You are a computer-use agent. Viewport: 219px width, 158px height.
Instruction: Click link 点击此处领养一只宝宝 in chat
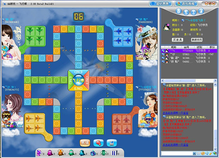pos(176,144)
